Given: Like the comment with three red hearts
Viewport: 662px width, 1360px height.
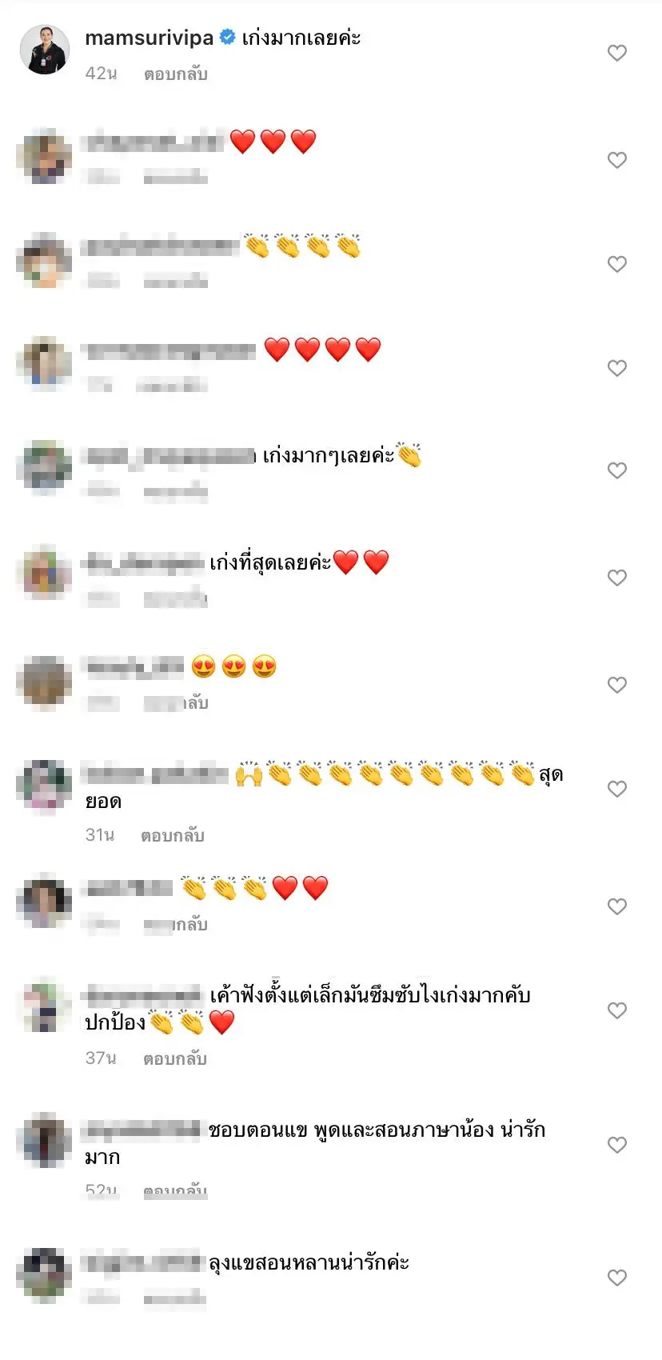Looking at the screenshot, I should tap(616, 160).
